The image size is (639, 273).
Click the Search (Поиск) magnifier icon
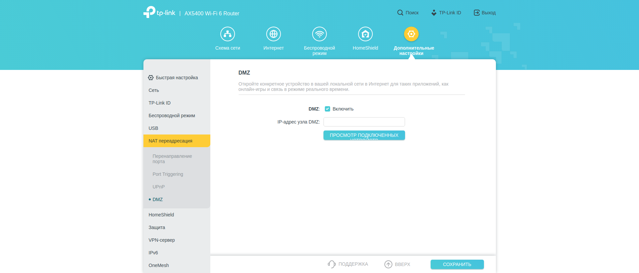[400, 13]
